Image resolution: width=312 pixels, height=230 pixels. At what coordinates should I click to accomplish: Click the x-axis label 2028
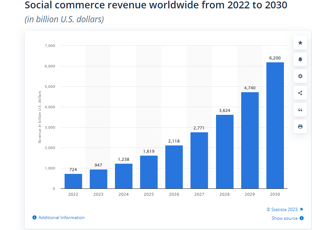pyautogui.click(x=225, y=194)
